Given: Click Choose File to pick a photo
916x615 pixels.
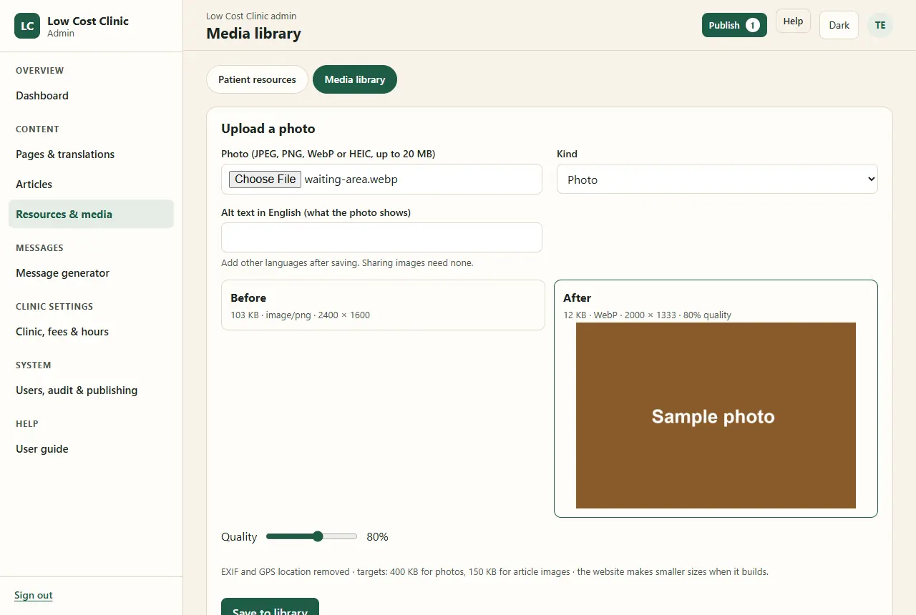Looking at the screenshot, I should tap(265, 179).
